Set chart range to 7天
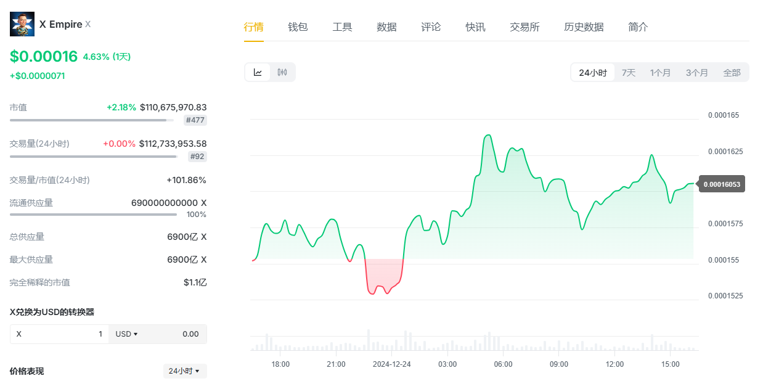This screenshot has width=763, height=381. 629,72
